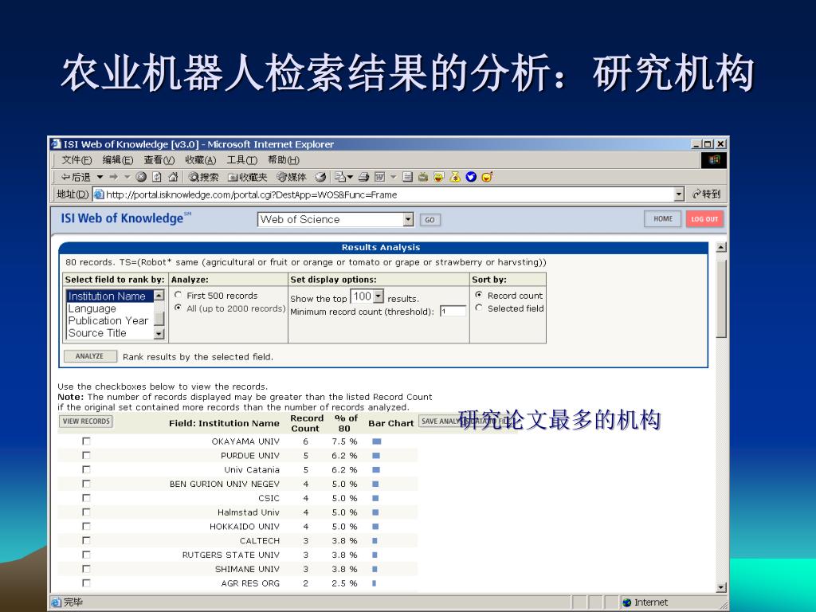
Task: Check the CALTECH checkbox
Action: [86, 541]
